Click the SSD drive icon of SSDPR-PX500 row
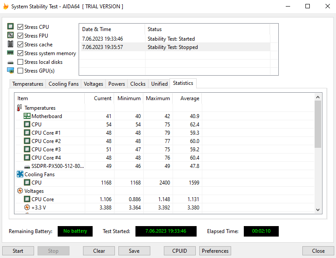 click(27, 167)
